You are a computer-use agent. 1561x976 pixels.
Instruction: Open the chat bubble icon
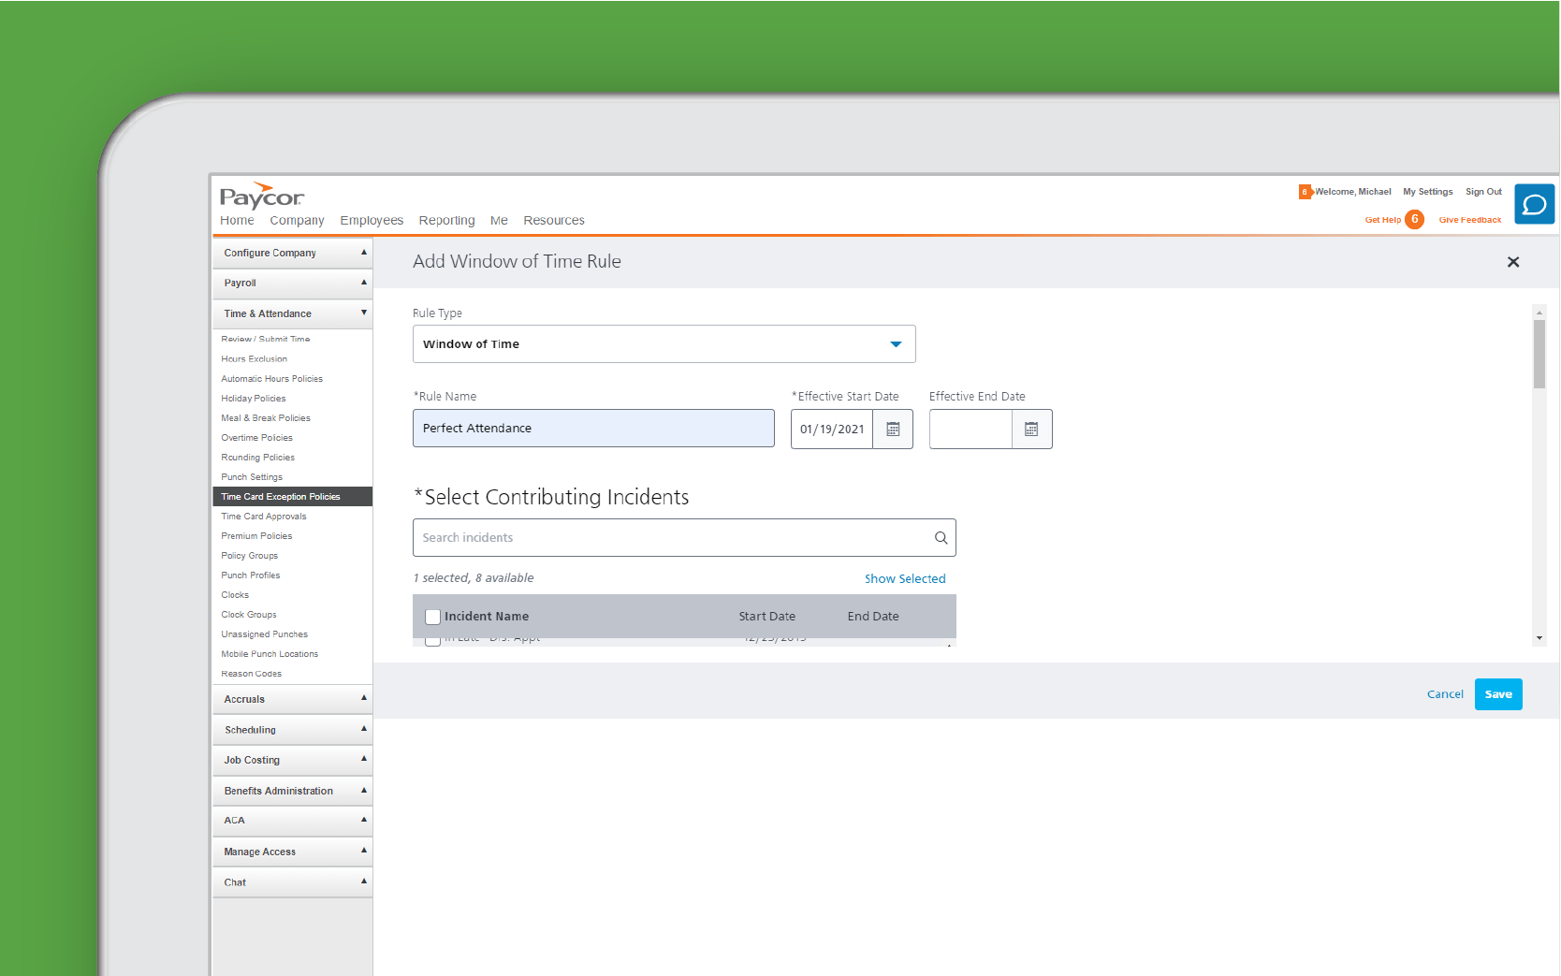click(x=1534, y=204)
